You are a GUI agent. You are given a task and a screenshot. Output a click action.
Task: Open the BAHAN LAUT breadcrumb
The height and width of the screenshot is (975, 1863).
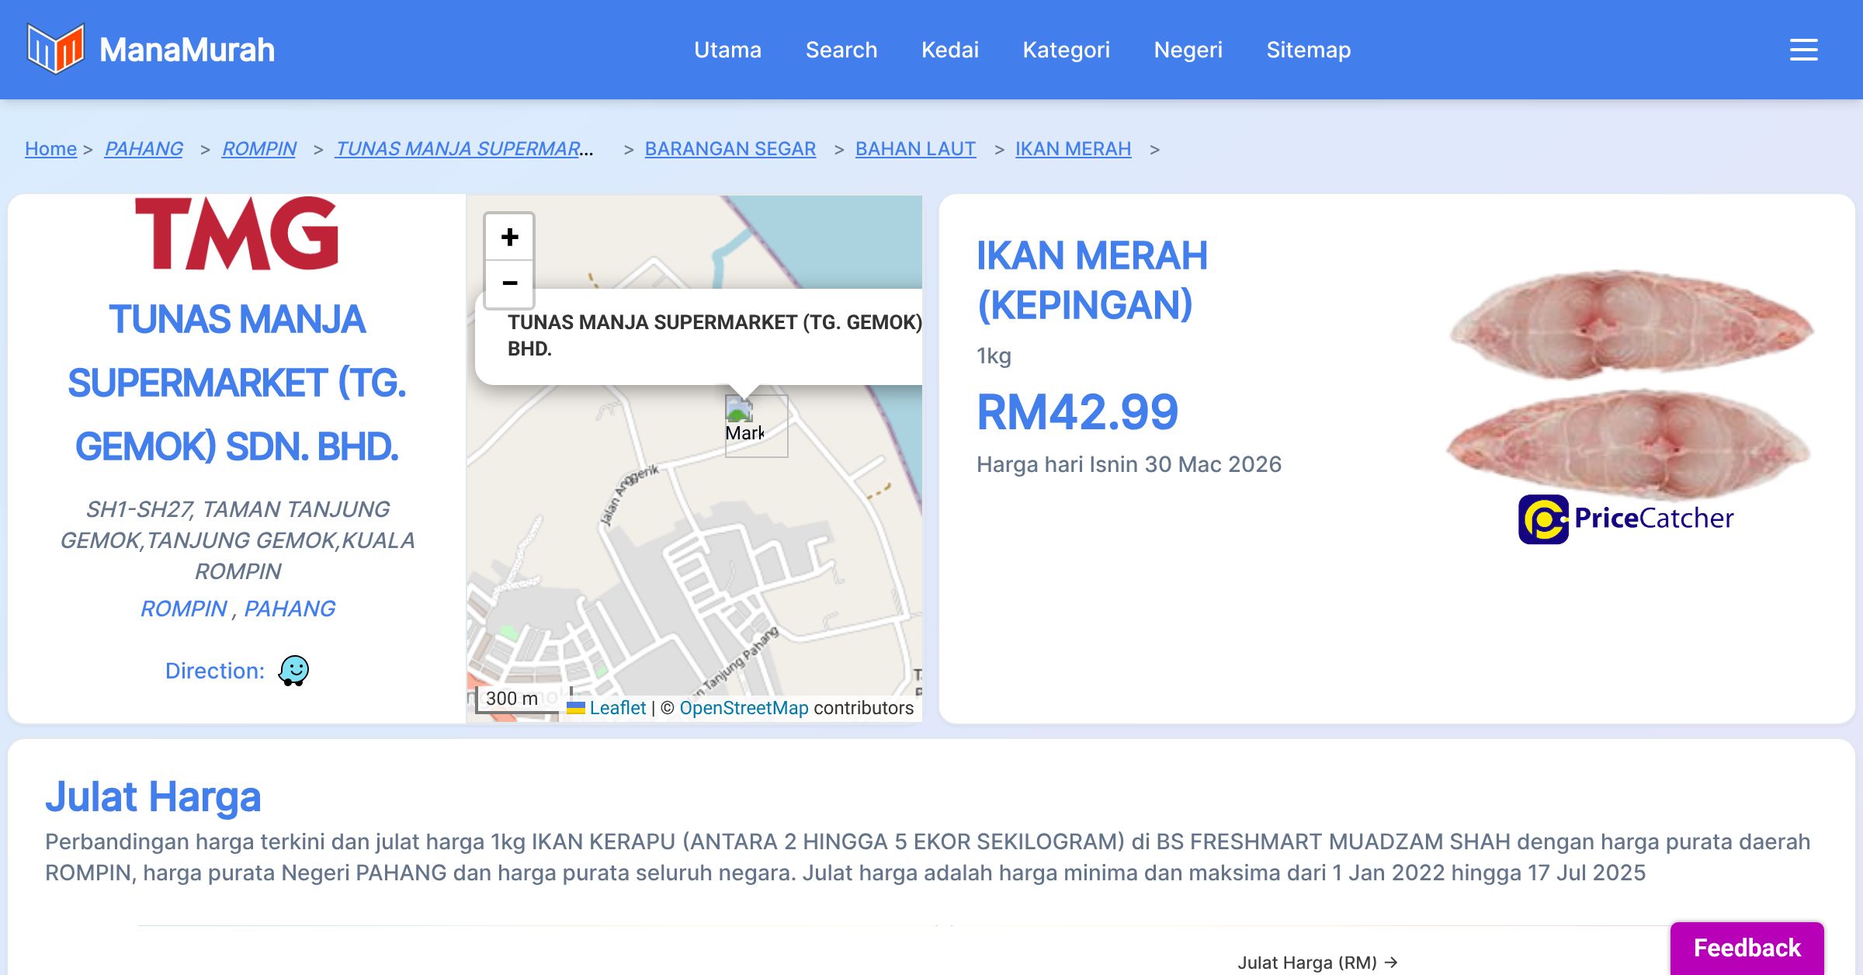click(915, 148)
